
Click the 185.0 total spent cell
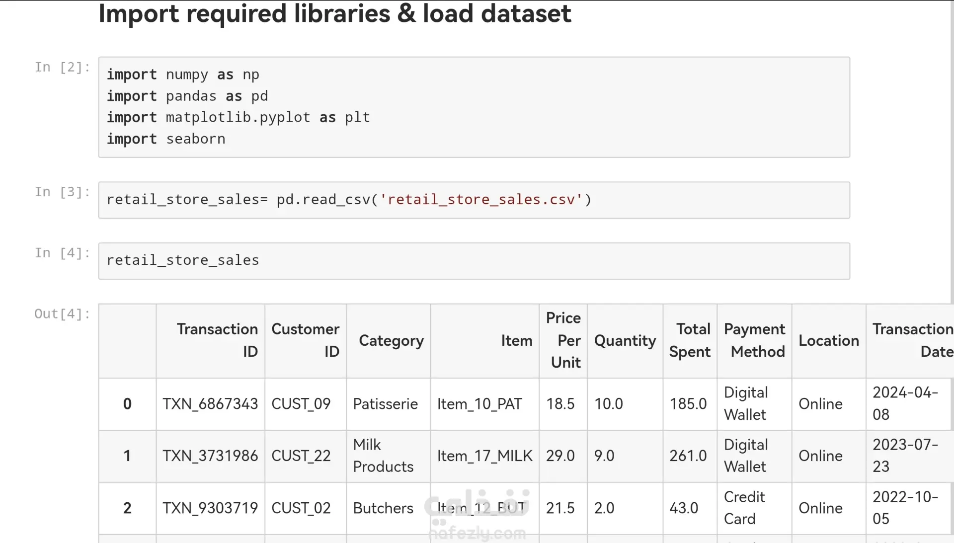690,404
